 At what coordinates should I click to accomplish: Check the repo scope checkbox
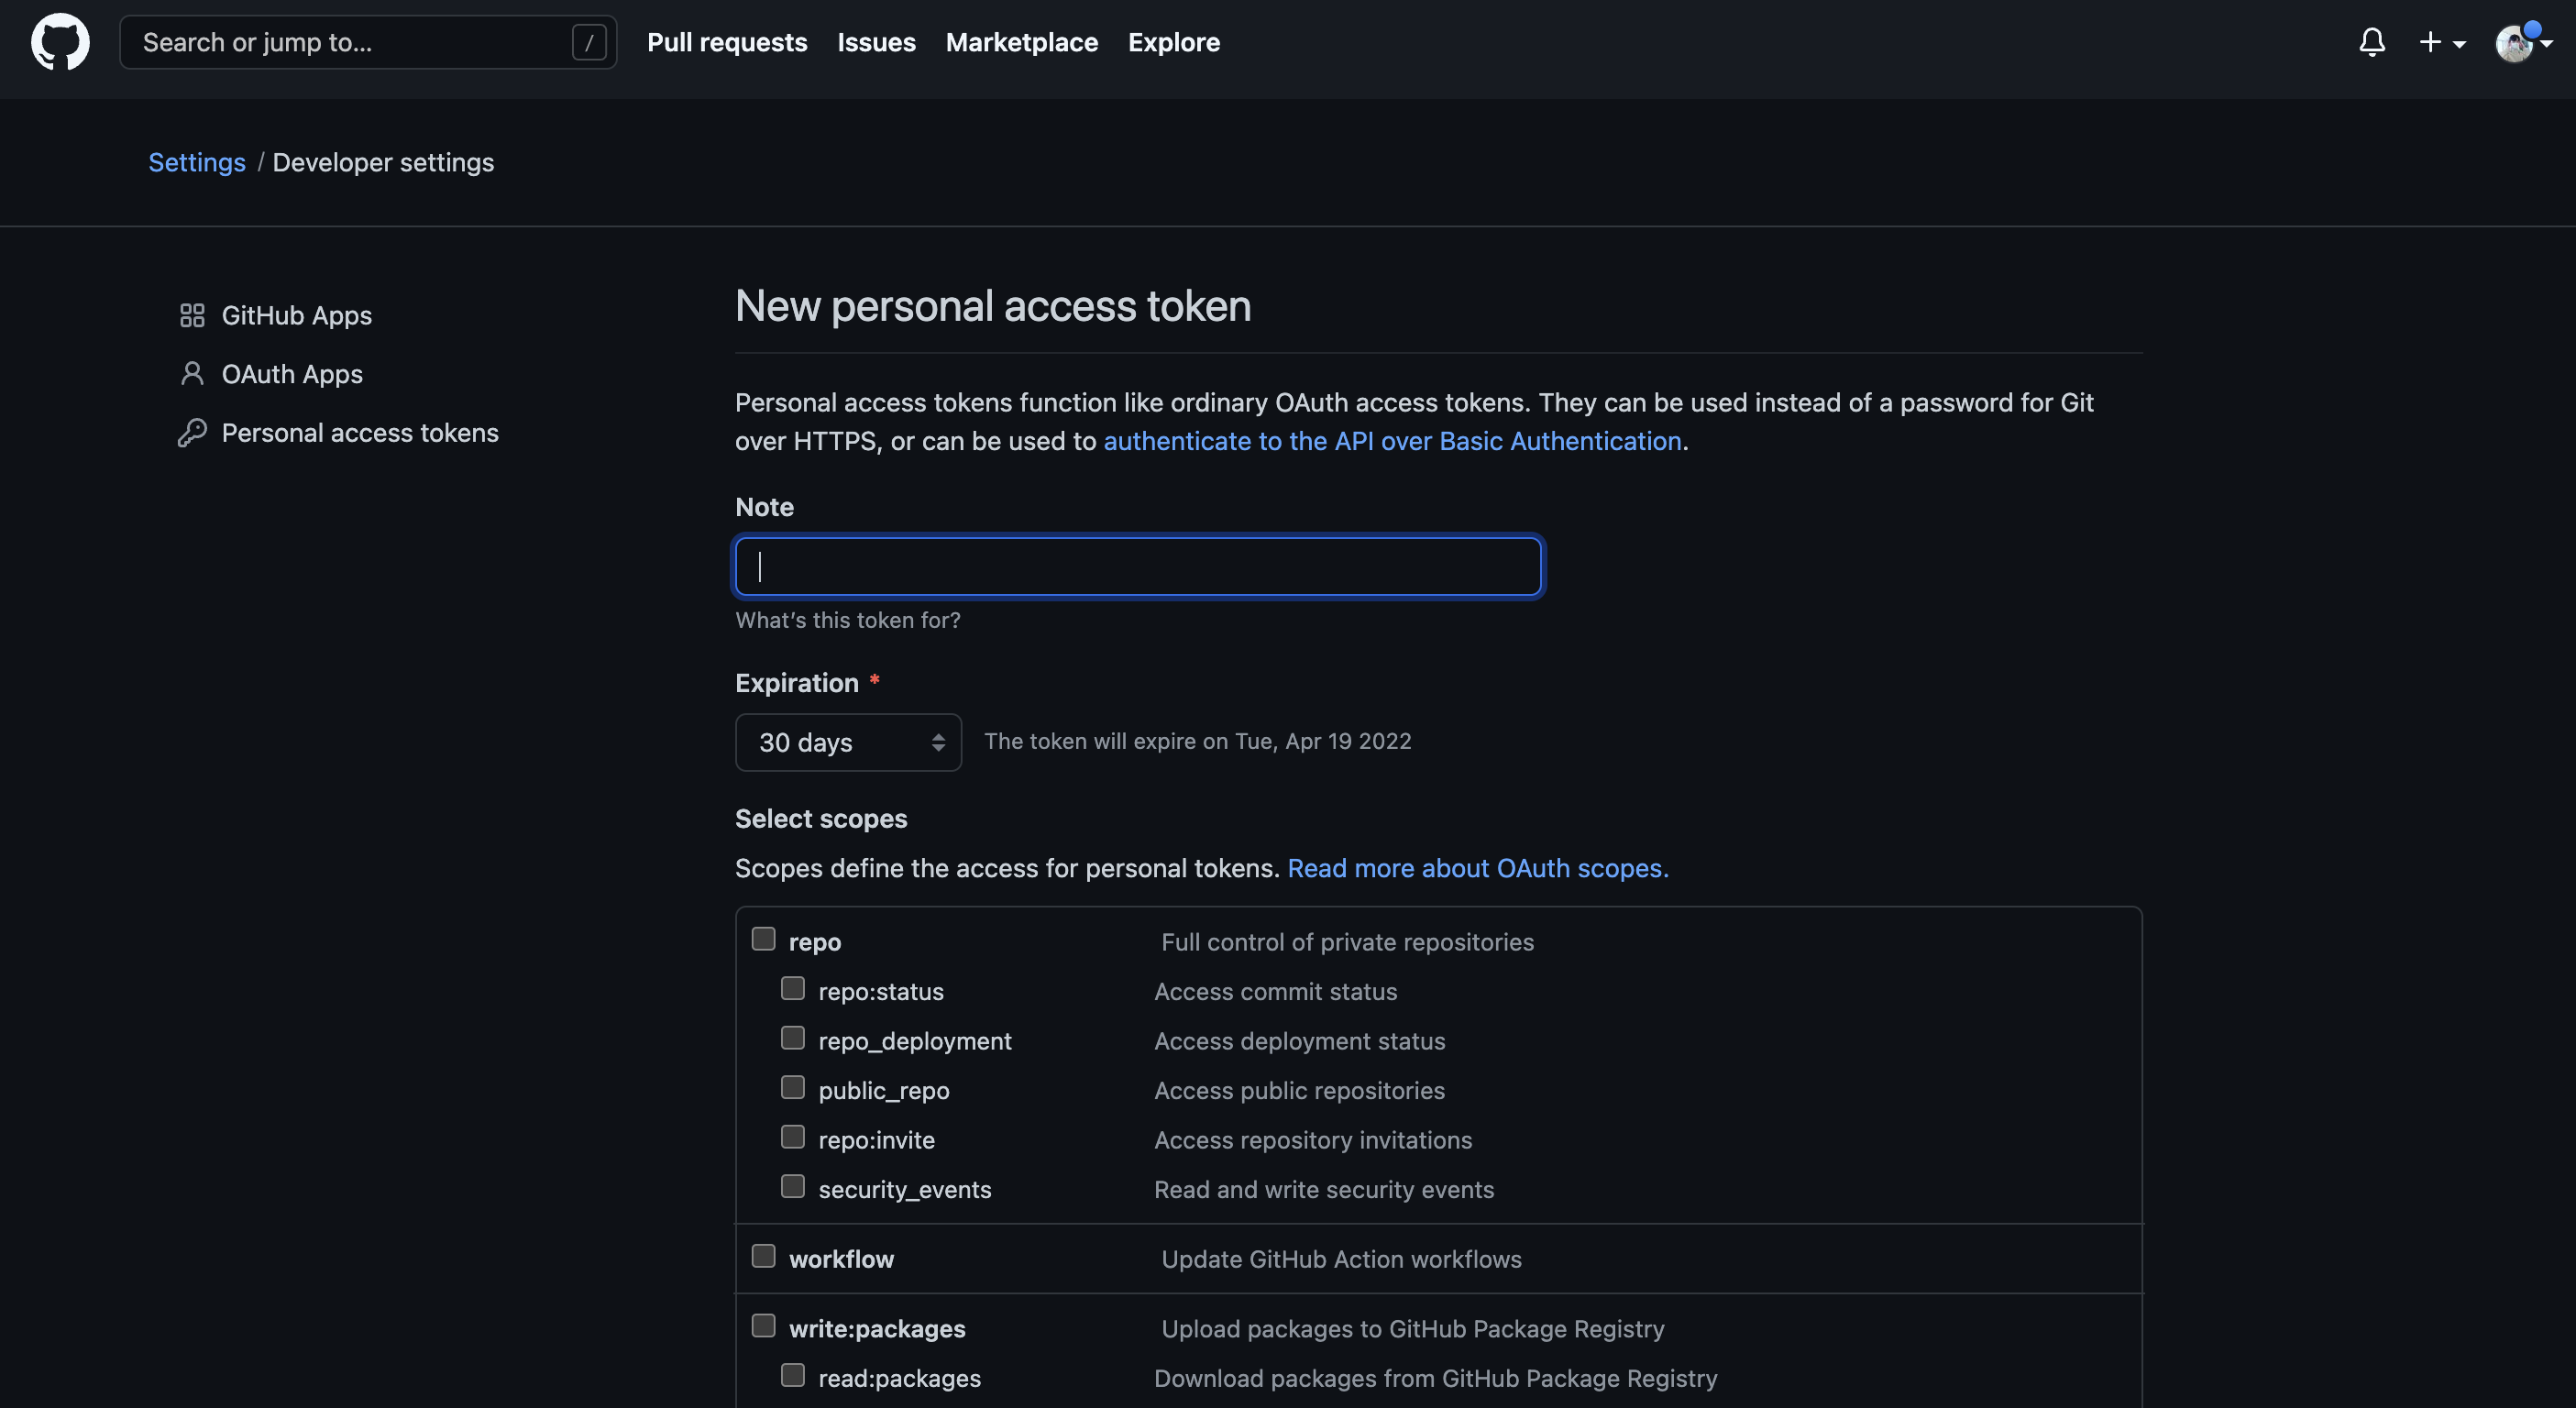coord(764,939)
